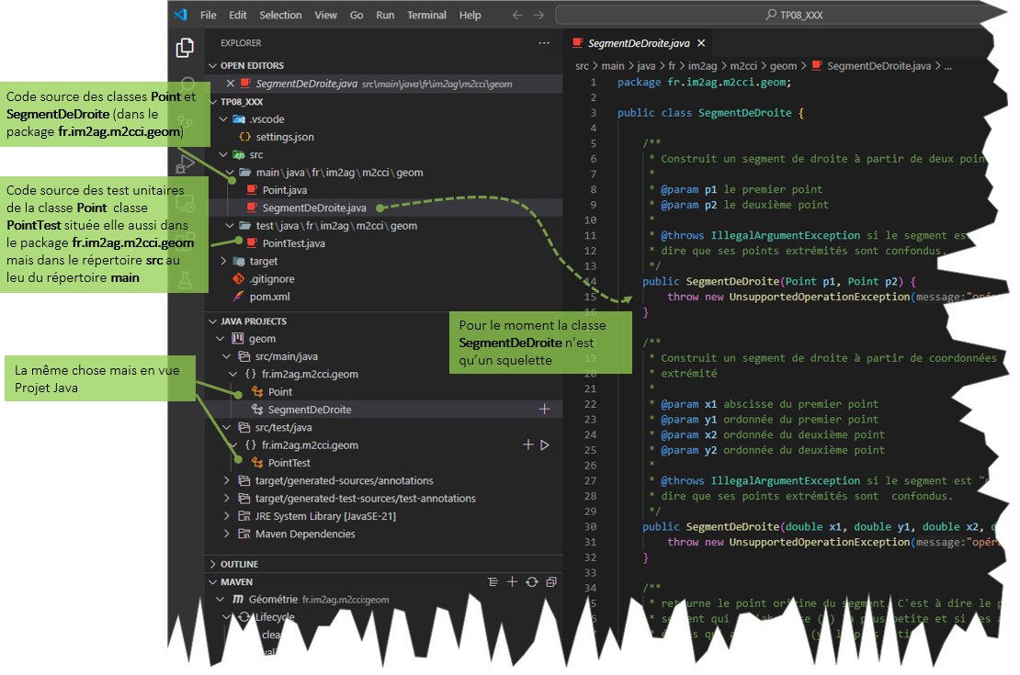
Task: Click the Explorer more actions ellipsis
Action: coord(544,43)
